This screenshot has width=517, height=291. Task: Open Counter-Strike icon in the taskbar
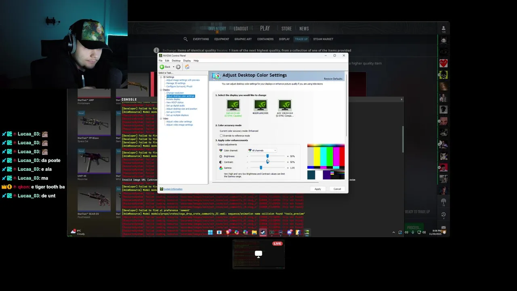point(298,232)
